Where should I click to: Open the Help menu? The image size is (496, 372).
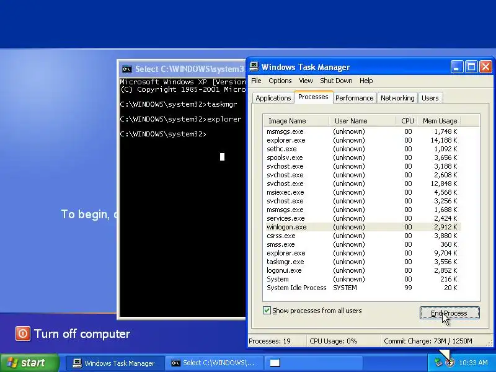click(366, 81)
